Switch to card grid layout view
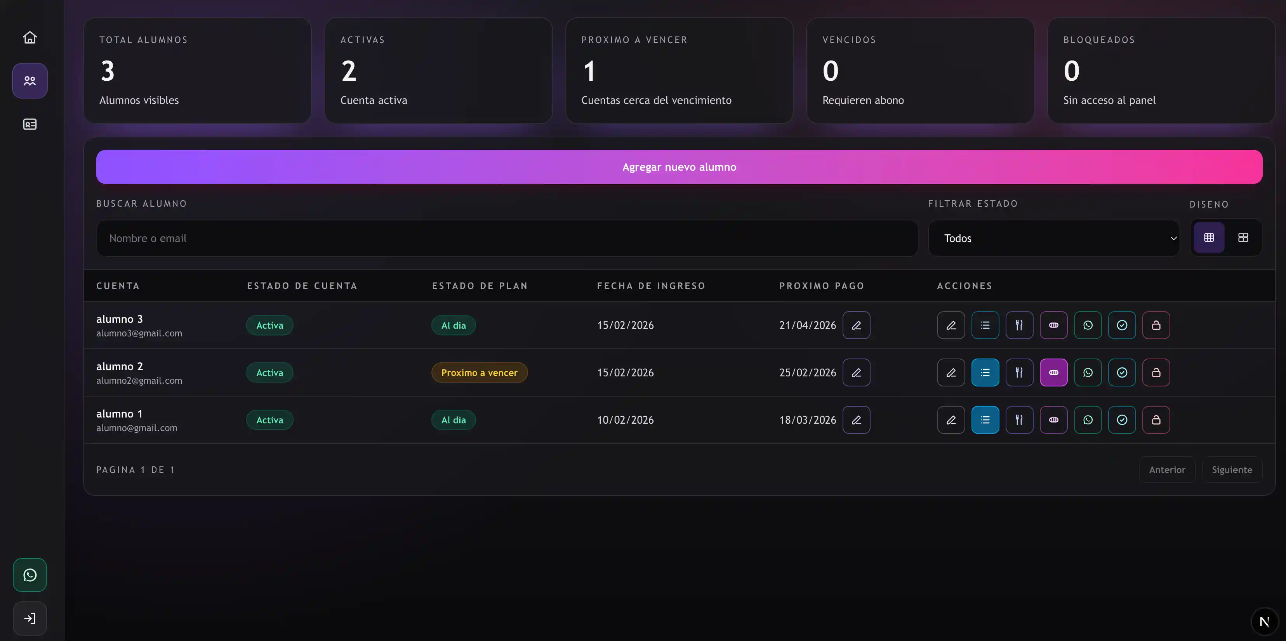Screen dimensions: 1286x641 click(x=1243, y=237)
